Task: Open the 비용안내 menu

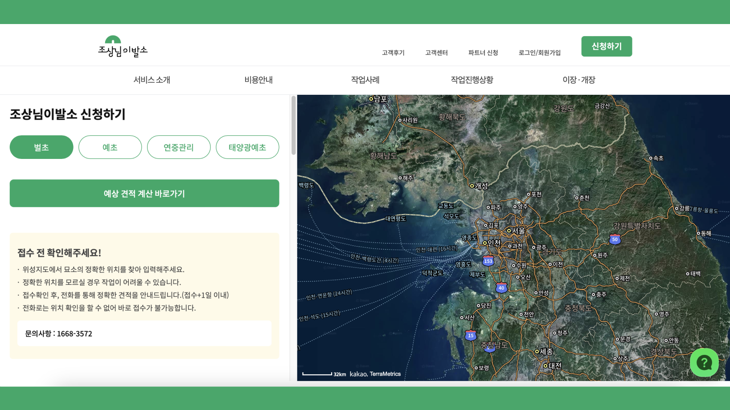Action: (x=258, y=80)
